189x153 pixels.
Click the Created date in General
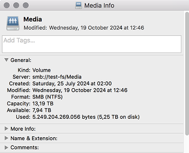click(x=72, y=83)
